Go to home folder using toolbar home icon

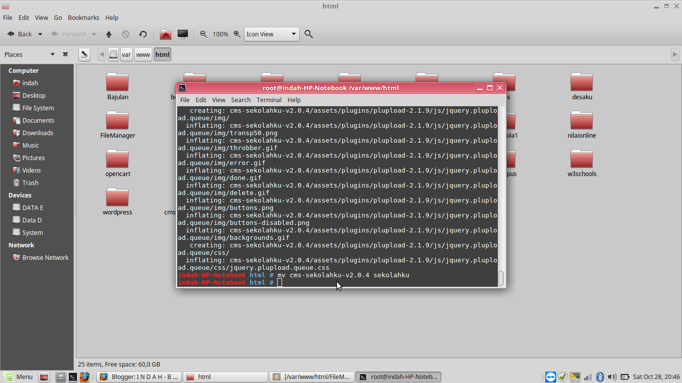point(166,34)
